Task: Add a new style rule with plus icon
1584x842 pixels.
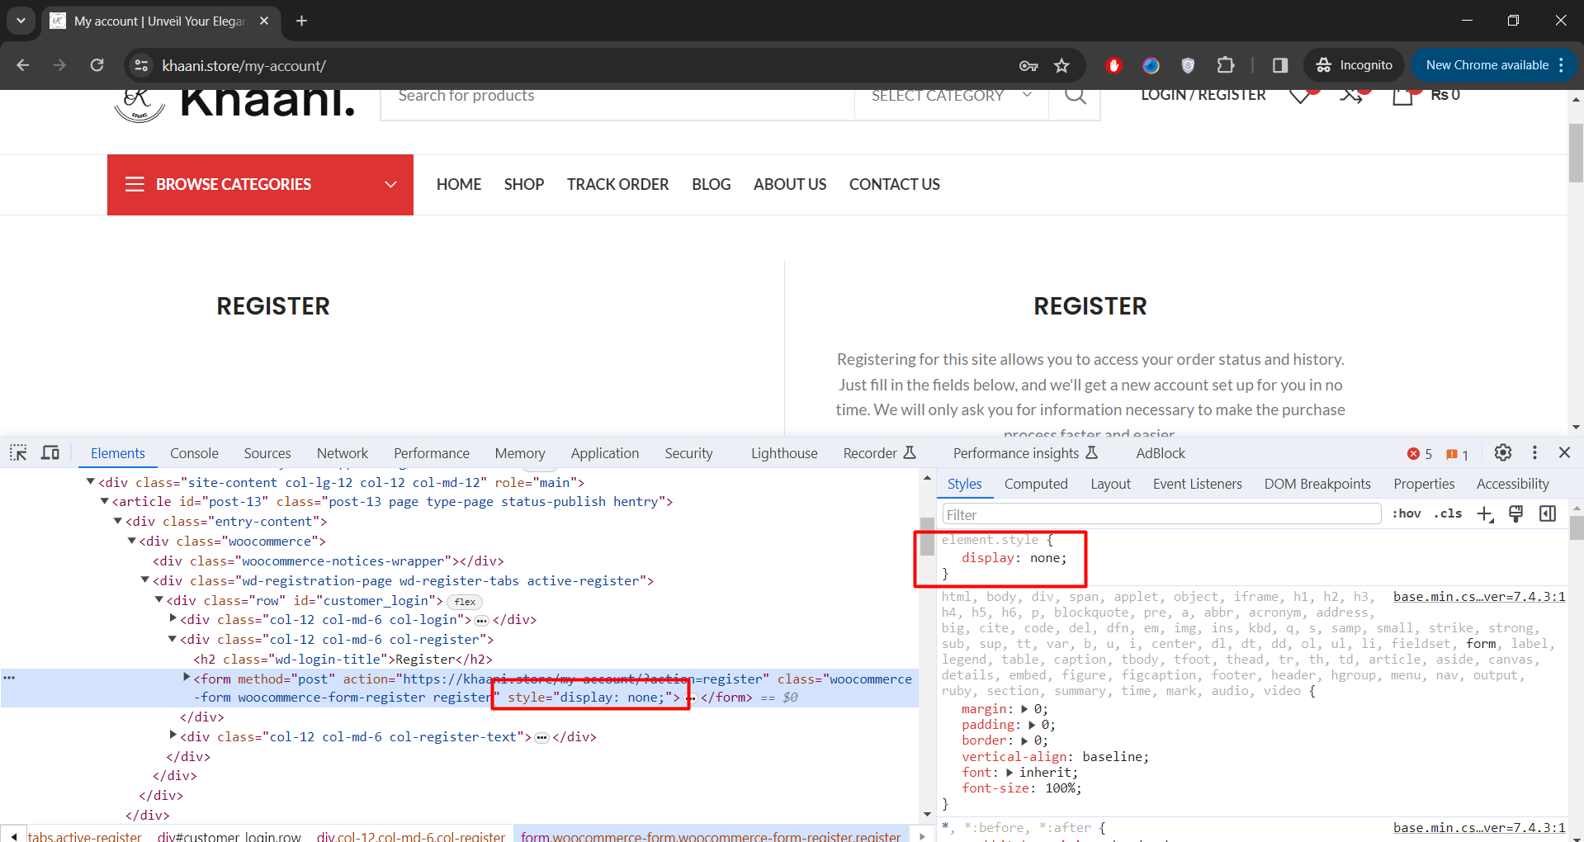Action: [1485, 513]
